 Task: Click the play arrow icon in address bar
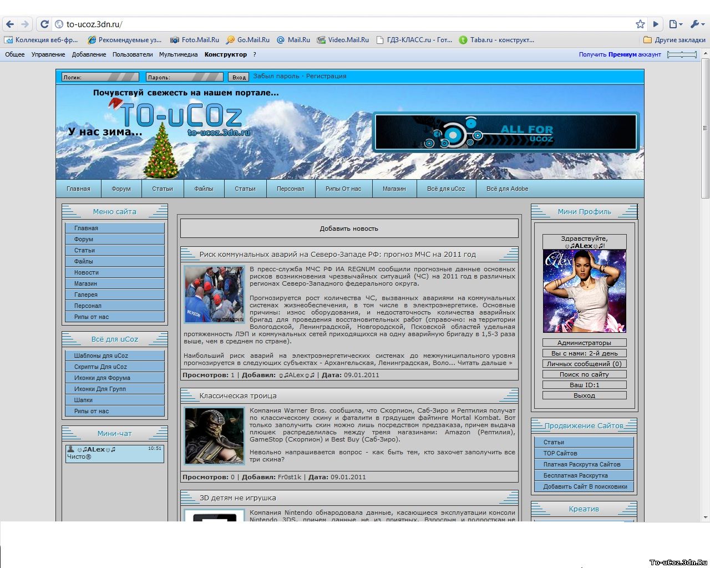click(x=656, y=24)
